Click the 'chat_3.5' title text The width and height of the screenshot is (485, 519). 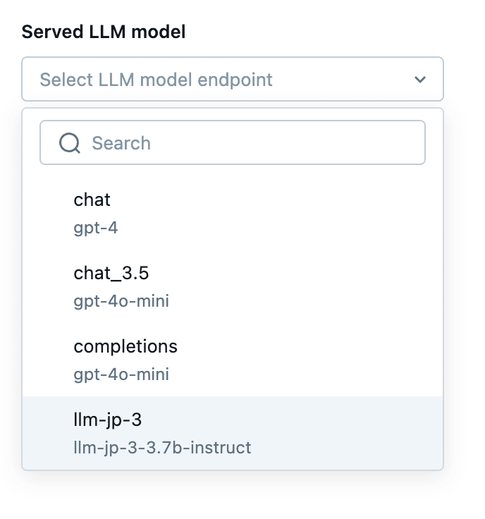[111, 273]
